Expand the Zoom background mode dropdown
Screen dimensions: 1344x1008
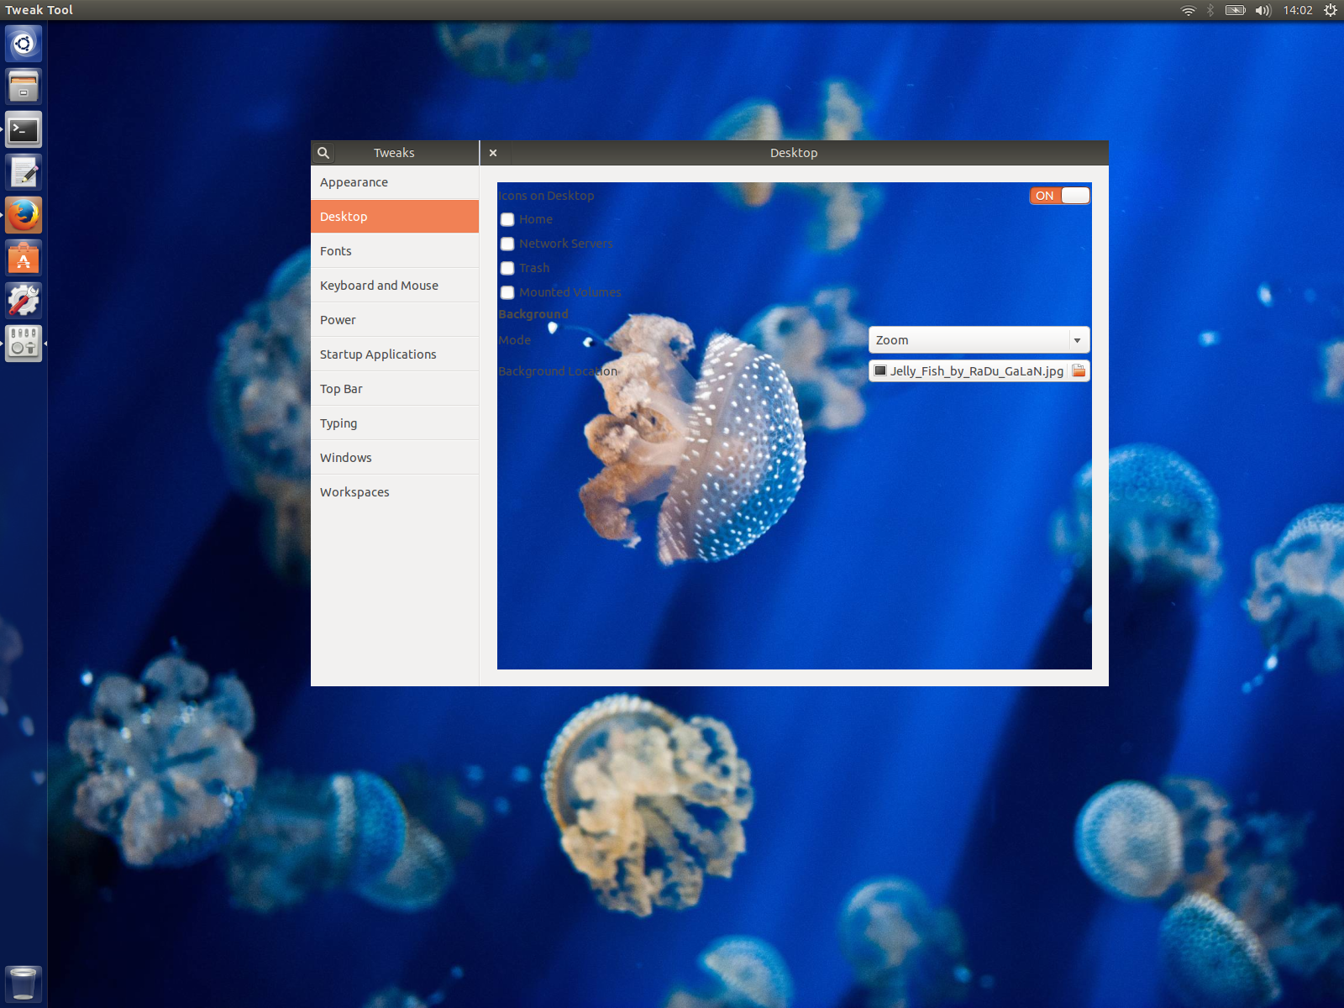(979, 340)
